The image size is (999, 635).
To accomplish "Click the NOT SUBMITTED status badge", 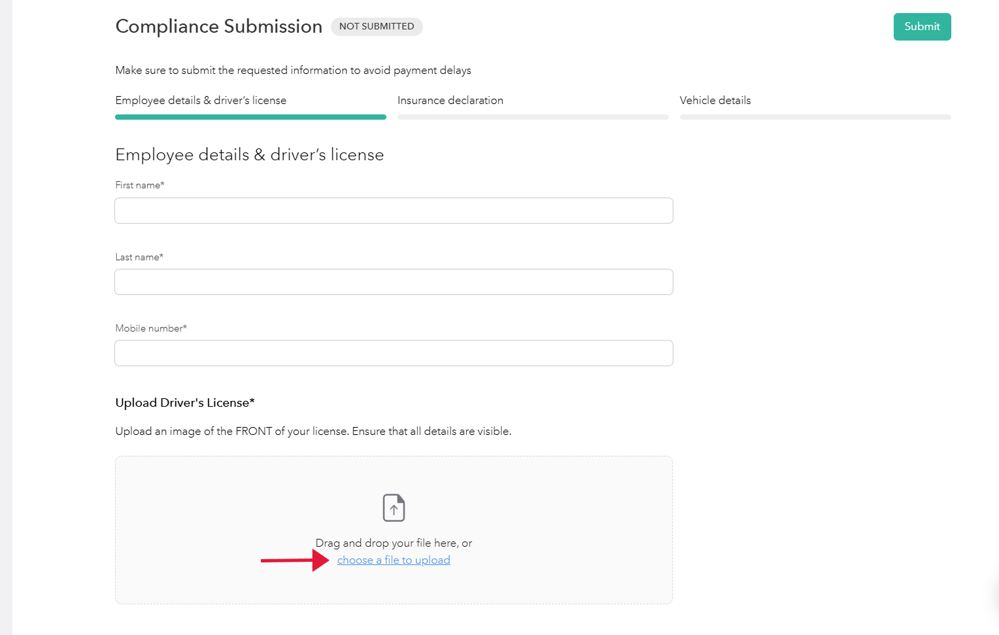I will click(377, 27).
